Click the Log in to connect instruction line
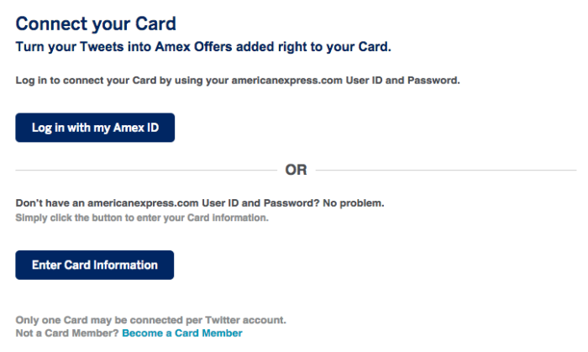The height and width of the screenshot is (352, 588). click(x=238, y=81)
